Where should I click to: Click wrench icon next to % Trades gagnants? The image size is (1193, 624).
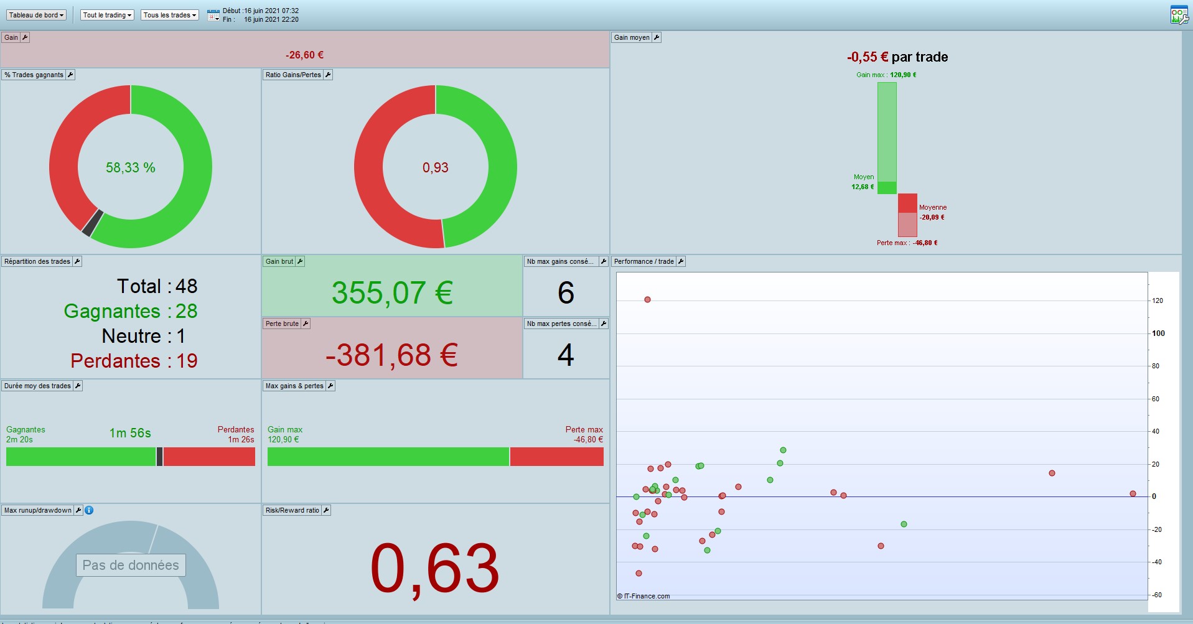(x=70, y=75)
